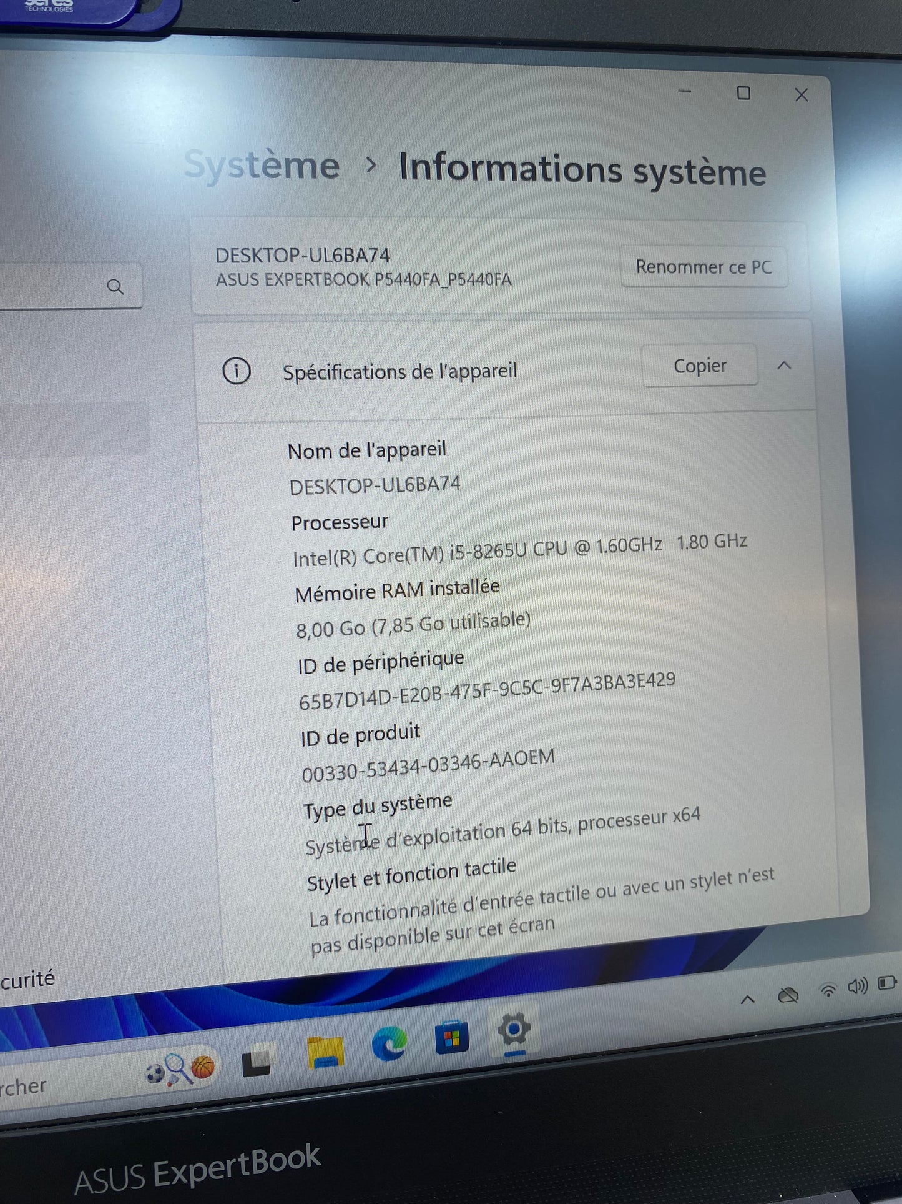Click the battery icon in system tray
The image size is (902, 1204).
(x=886, y=983)
